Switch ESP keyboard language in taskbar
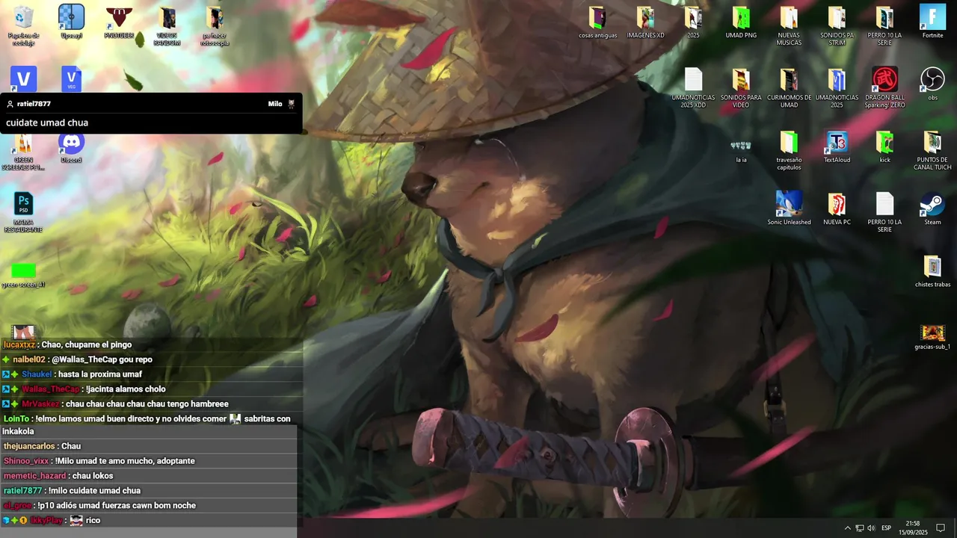Viewport: 957px width, 538px height. coord(887,528)
